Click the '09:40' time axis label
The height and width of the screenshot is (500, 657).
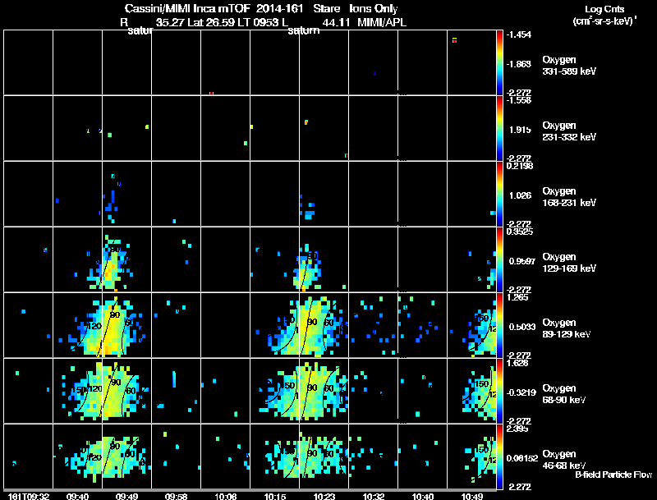coord(77,496)
